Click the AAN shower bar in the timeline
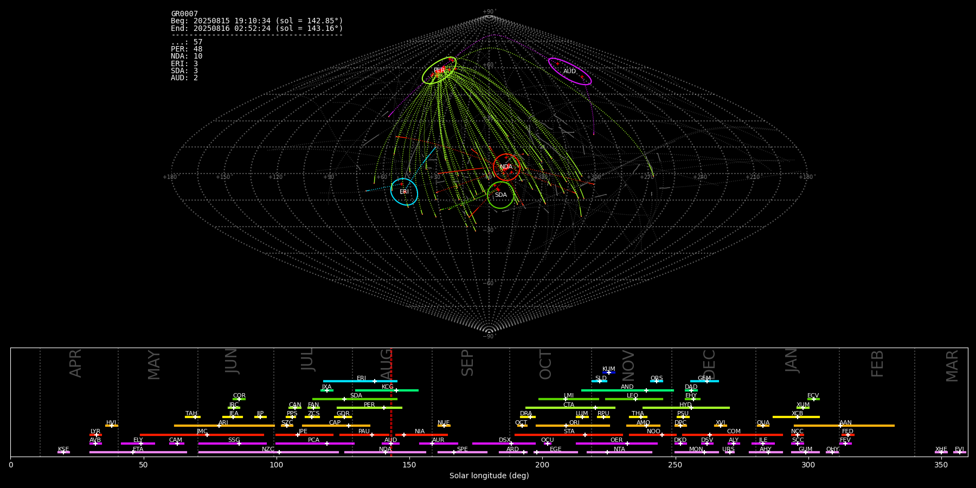976x488 pixels. (x=844, y=426)
